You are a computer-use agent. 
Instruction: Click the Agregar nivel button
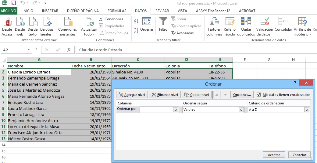[132, 95]
